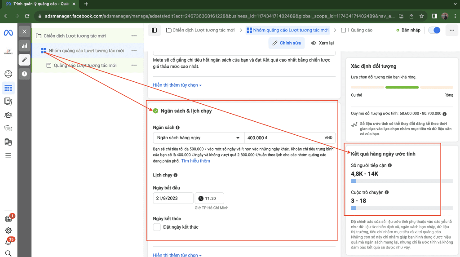Open a new browser tab

86,4
